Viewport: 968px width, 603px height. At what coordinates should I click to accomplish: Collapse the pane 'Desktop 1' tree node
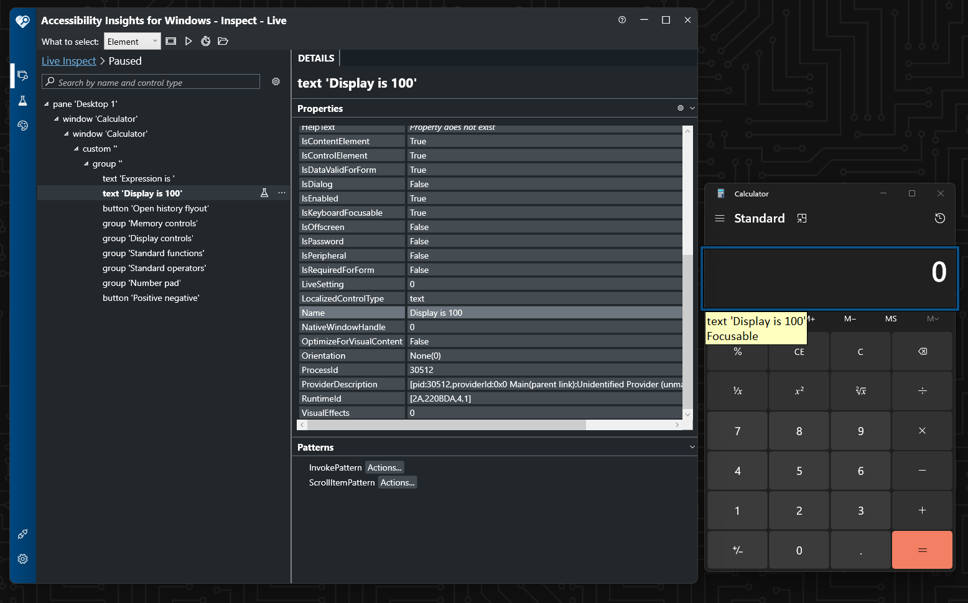pyautogui.click(x=47, y=104)
